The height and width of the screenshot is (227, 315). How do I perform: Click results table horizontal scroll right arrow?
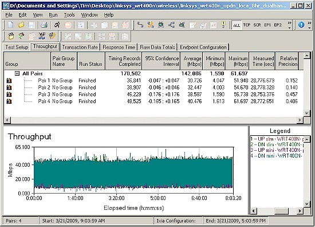[300, 120]
